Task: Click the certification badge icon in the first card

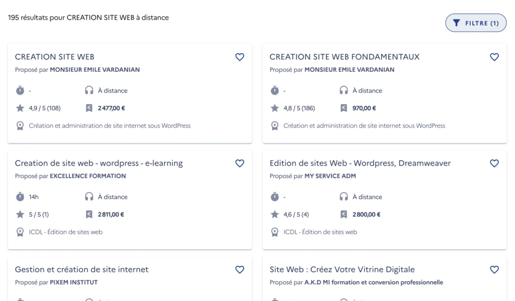Action: pyautogui.click(x=20, y=126)
